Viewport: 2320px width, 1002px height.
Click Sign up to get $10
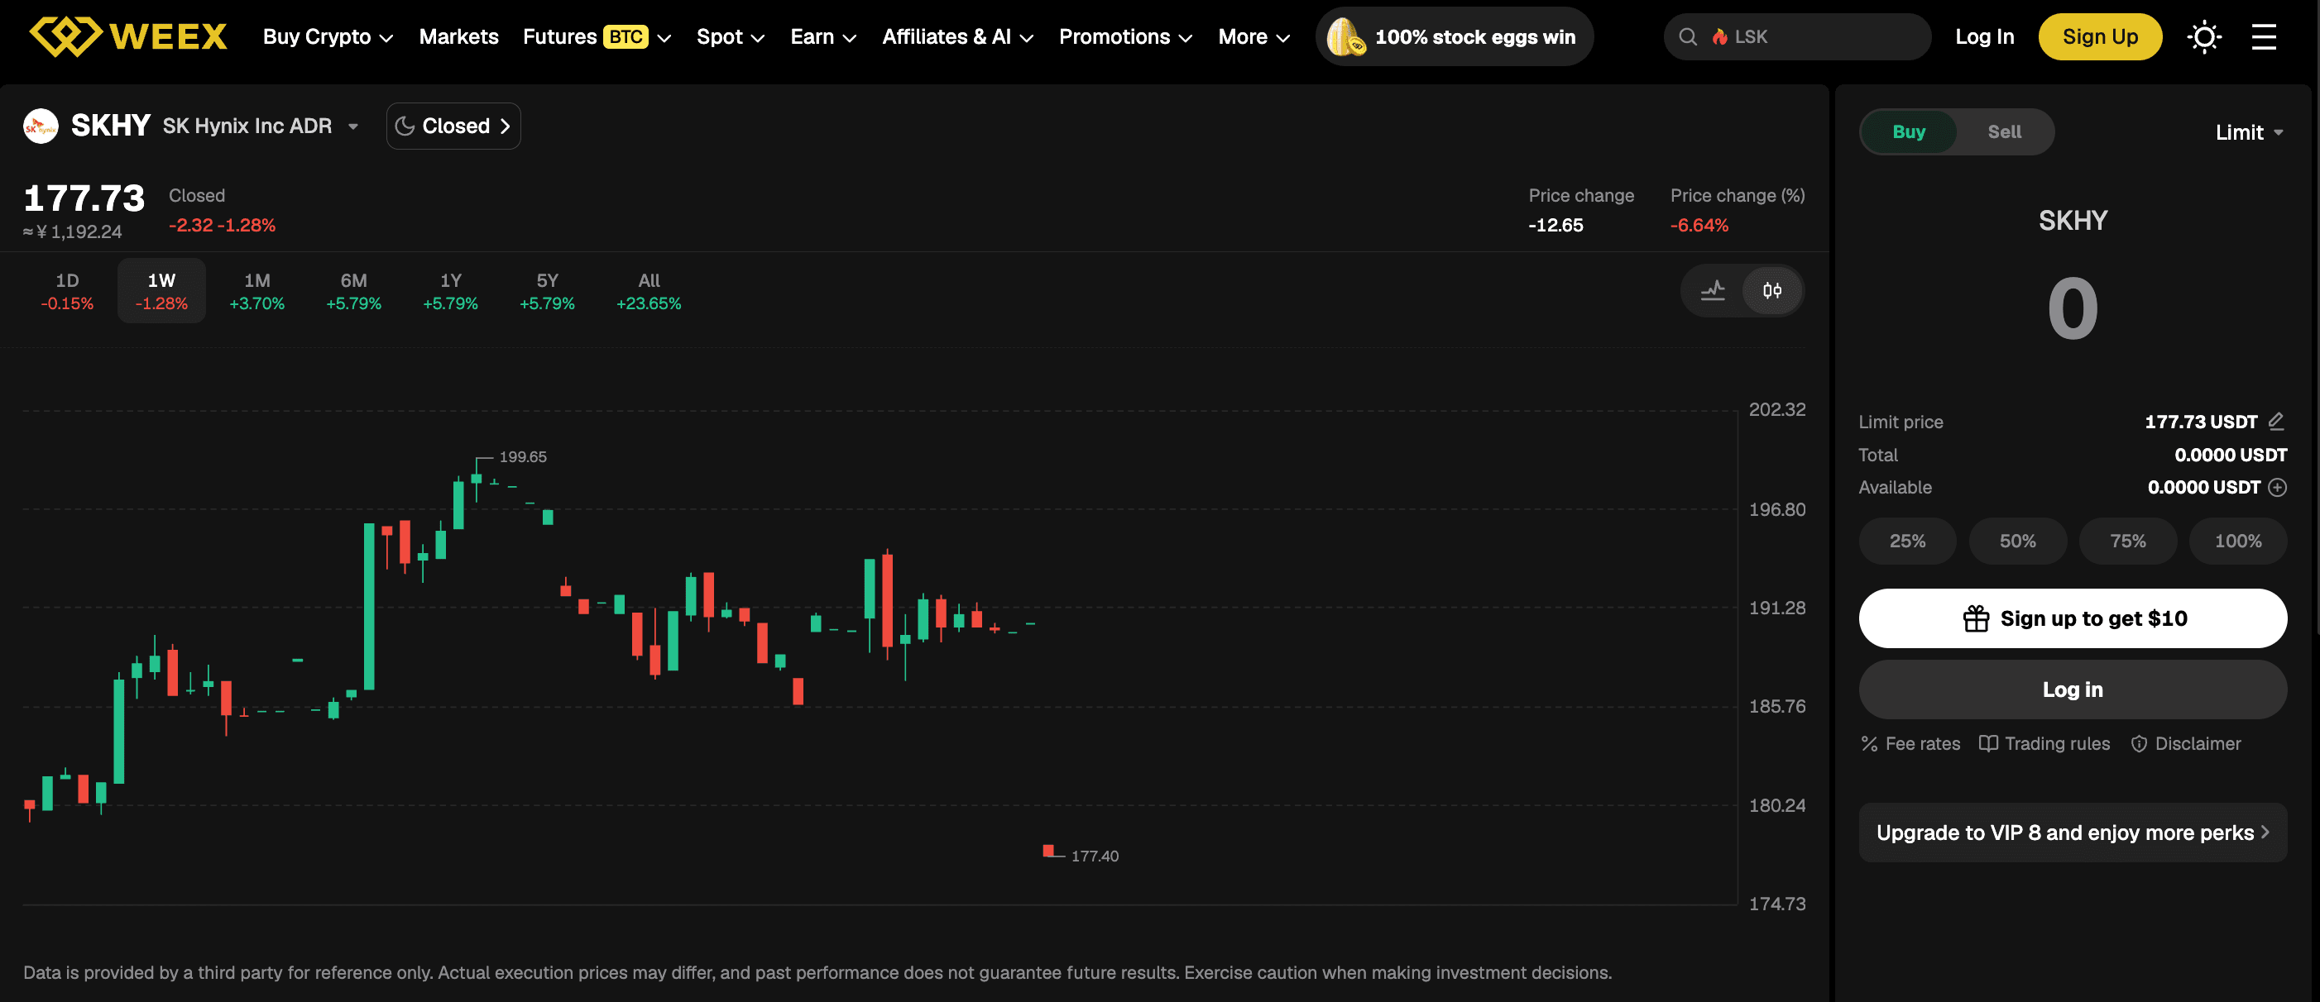tap(2073, 618)
